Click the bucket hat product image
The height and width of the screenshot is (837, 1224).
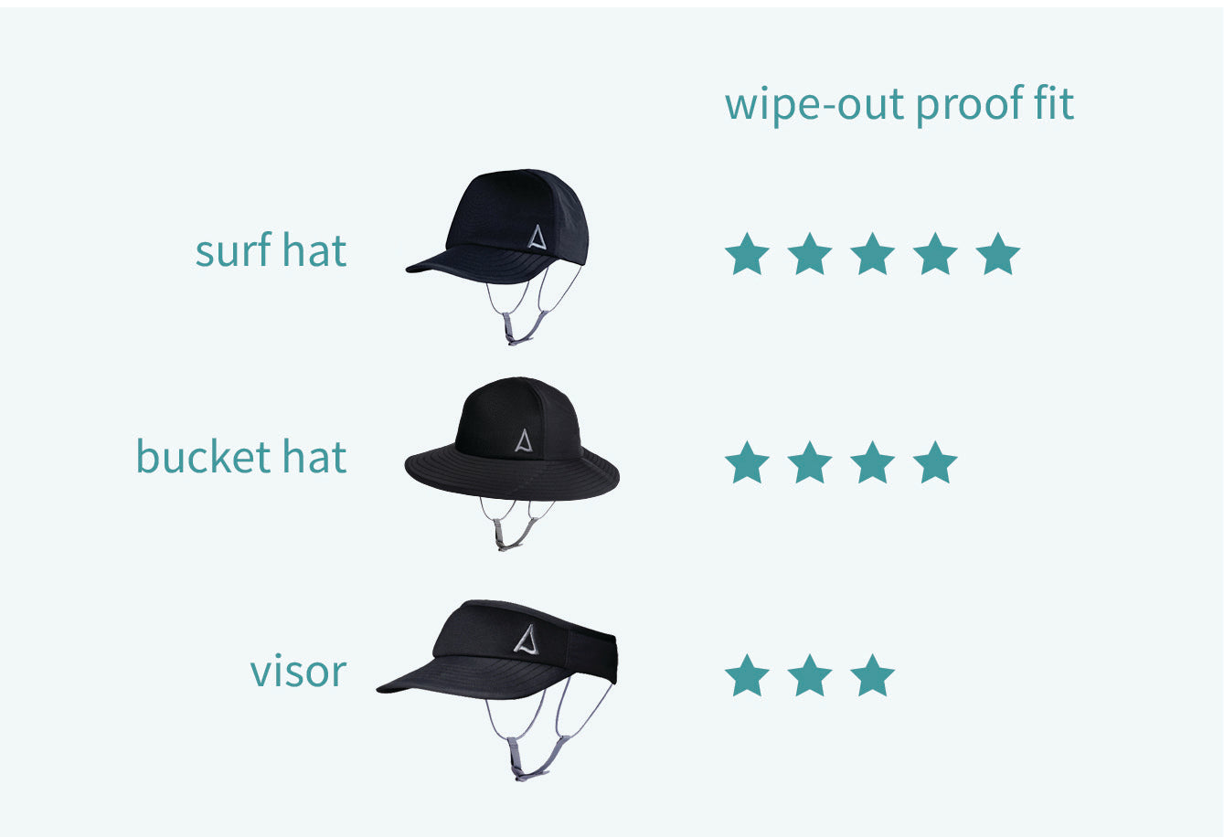(512, 462)
